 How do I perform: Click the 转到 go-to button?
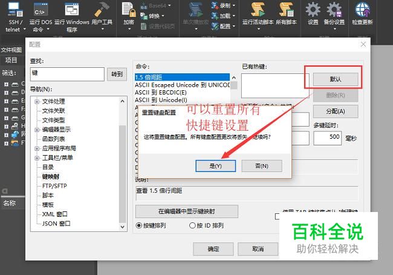tap(117, 74)
